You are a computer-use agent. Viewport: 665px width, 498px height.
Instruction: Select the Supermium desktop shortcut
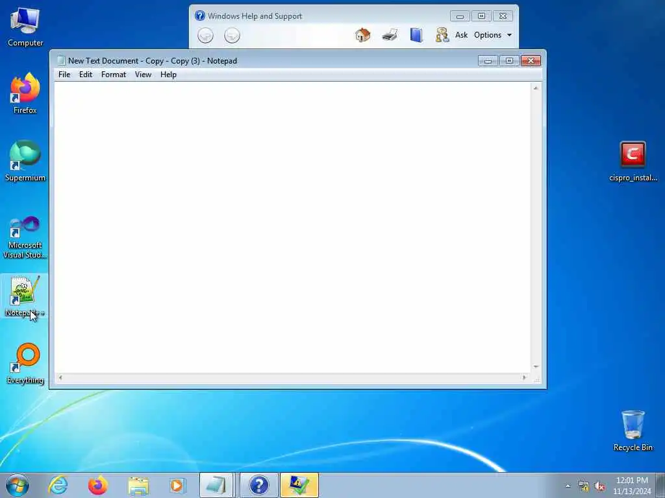(25, 161)
